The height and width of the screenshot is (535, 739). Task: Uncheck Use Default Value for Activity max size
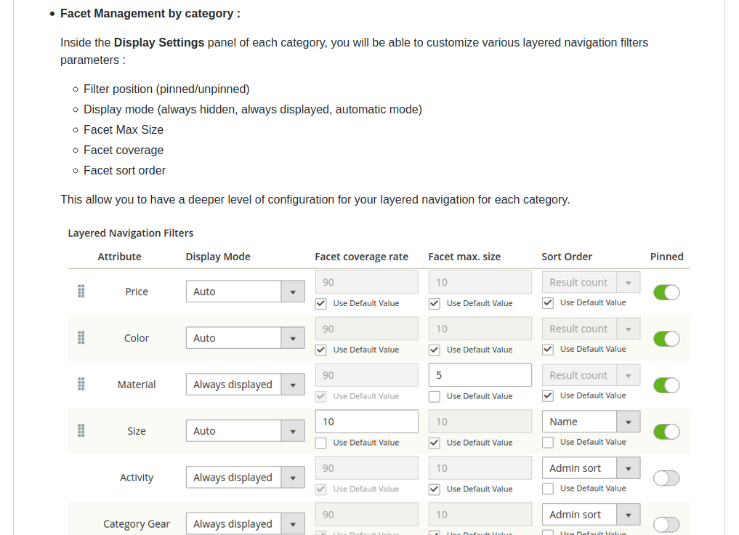tap(434, 488)
